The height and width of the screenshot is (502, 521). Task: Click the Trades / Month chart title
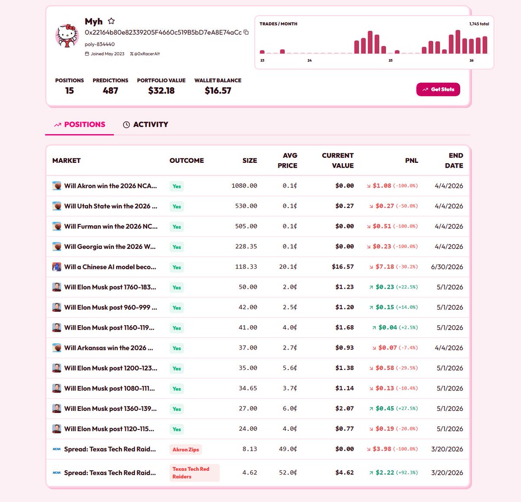tap(278, 24)
